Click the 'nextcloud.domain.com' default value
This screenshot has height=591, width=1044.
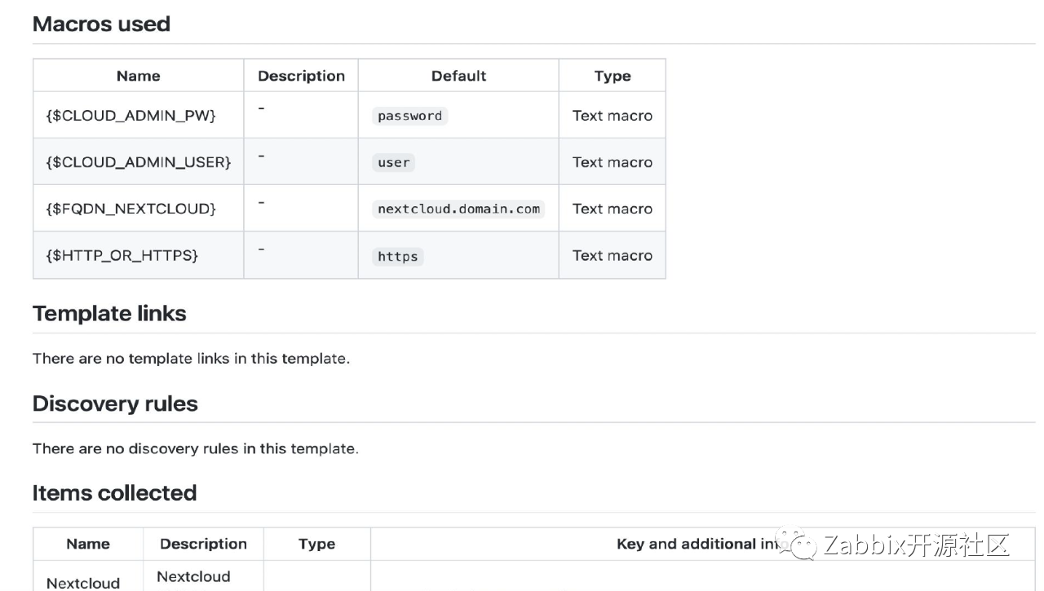click(458, 209)
